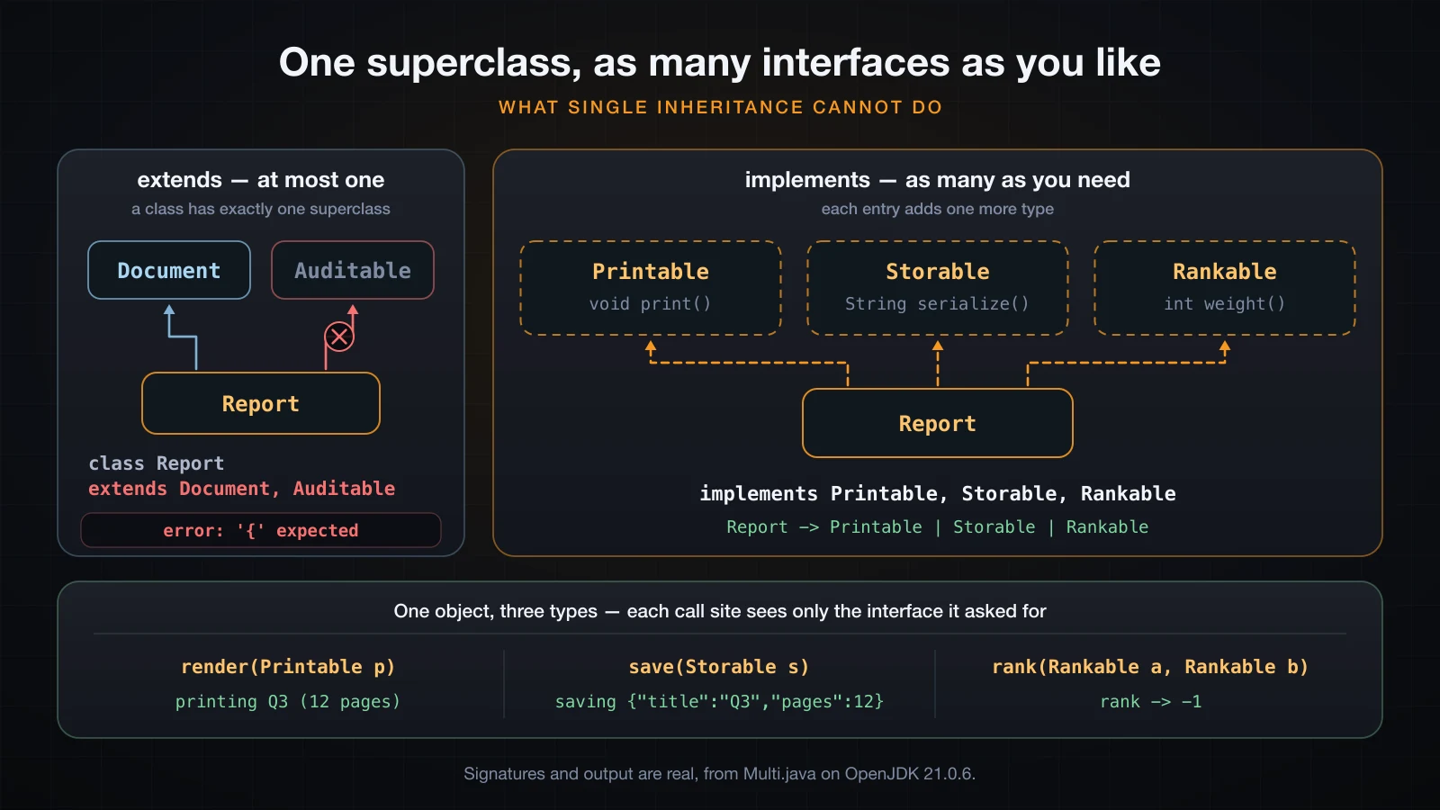Screen dimensions: 1440x810
Task: Select the Auditable class box
Action: click(353, 270)
